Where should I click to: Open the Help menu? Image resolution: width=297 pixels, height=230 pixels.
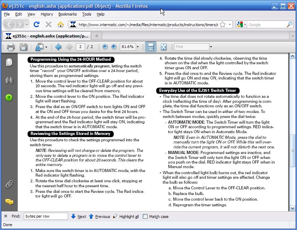101,14
